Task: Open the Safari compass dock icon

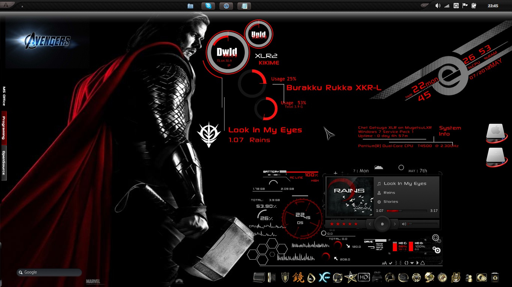Action: pos(442,277)
